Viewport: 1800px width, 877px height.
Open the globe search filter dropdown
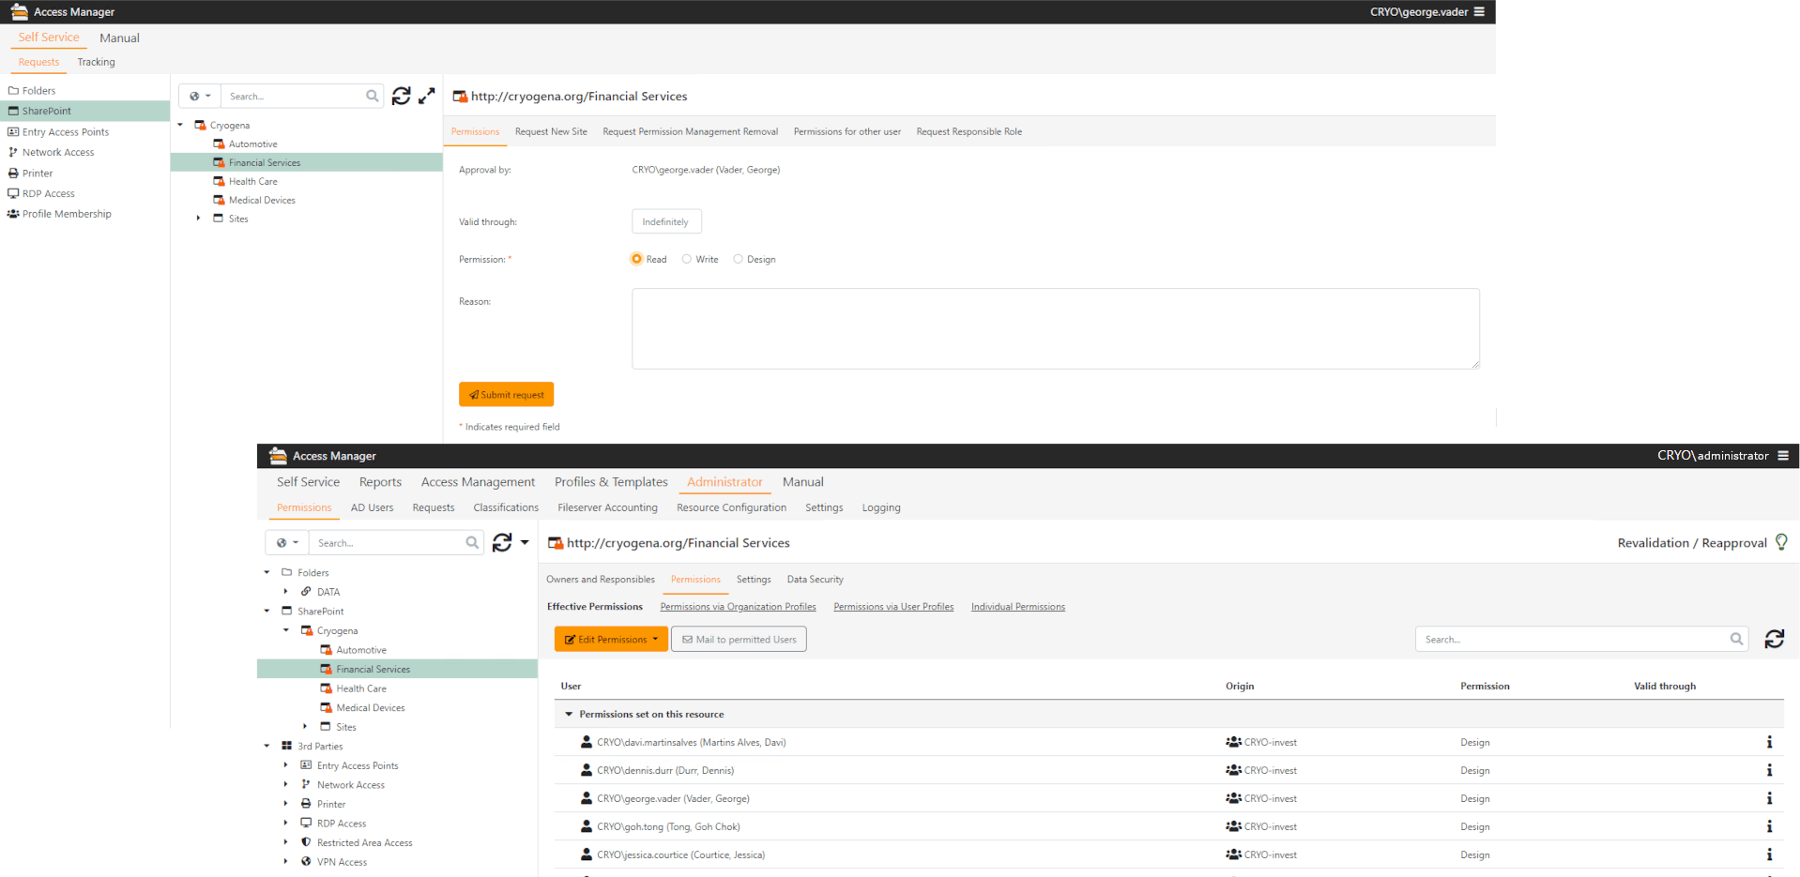click(199, 96)
